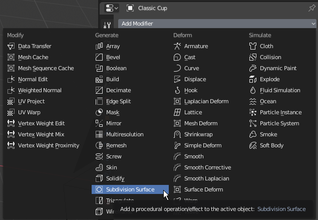Click the Screw modifier icon

pyautogui.click(x=99, y=156)
